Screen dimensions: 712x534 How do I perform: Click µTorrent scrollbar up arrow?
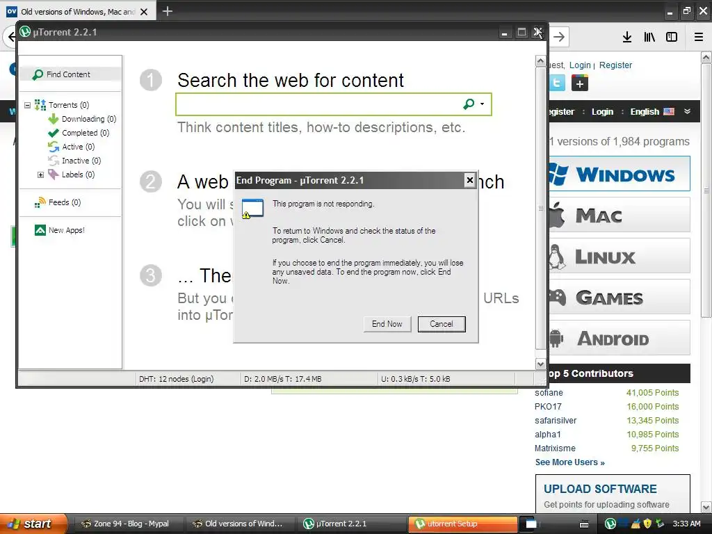pos(540,61)
